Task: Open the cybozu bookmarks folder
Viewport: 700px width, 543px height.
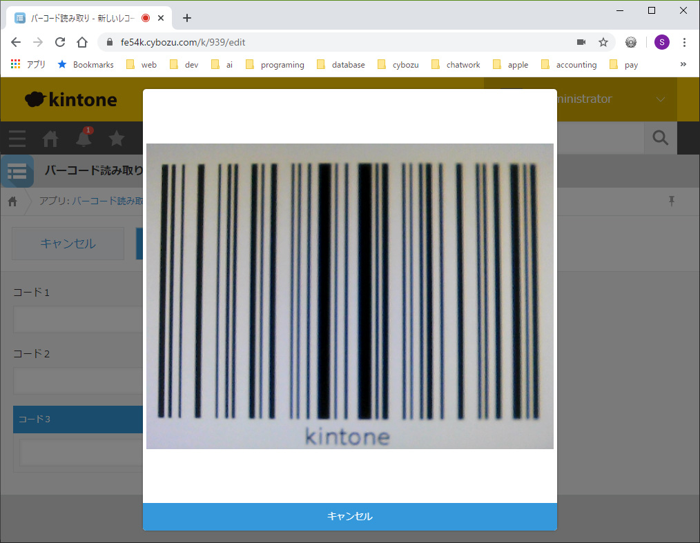Action: [398, 65]
